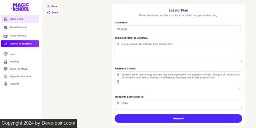Click the Generate button
This screenshot has height=128, width=256.
(178, 118)
